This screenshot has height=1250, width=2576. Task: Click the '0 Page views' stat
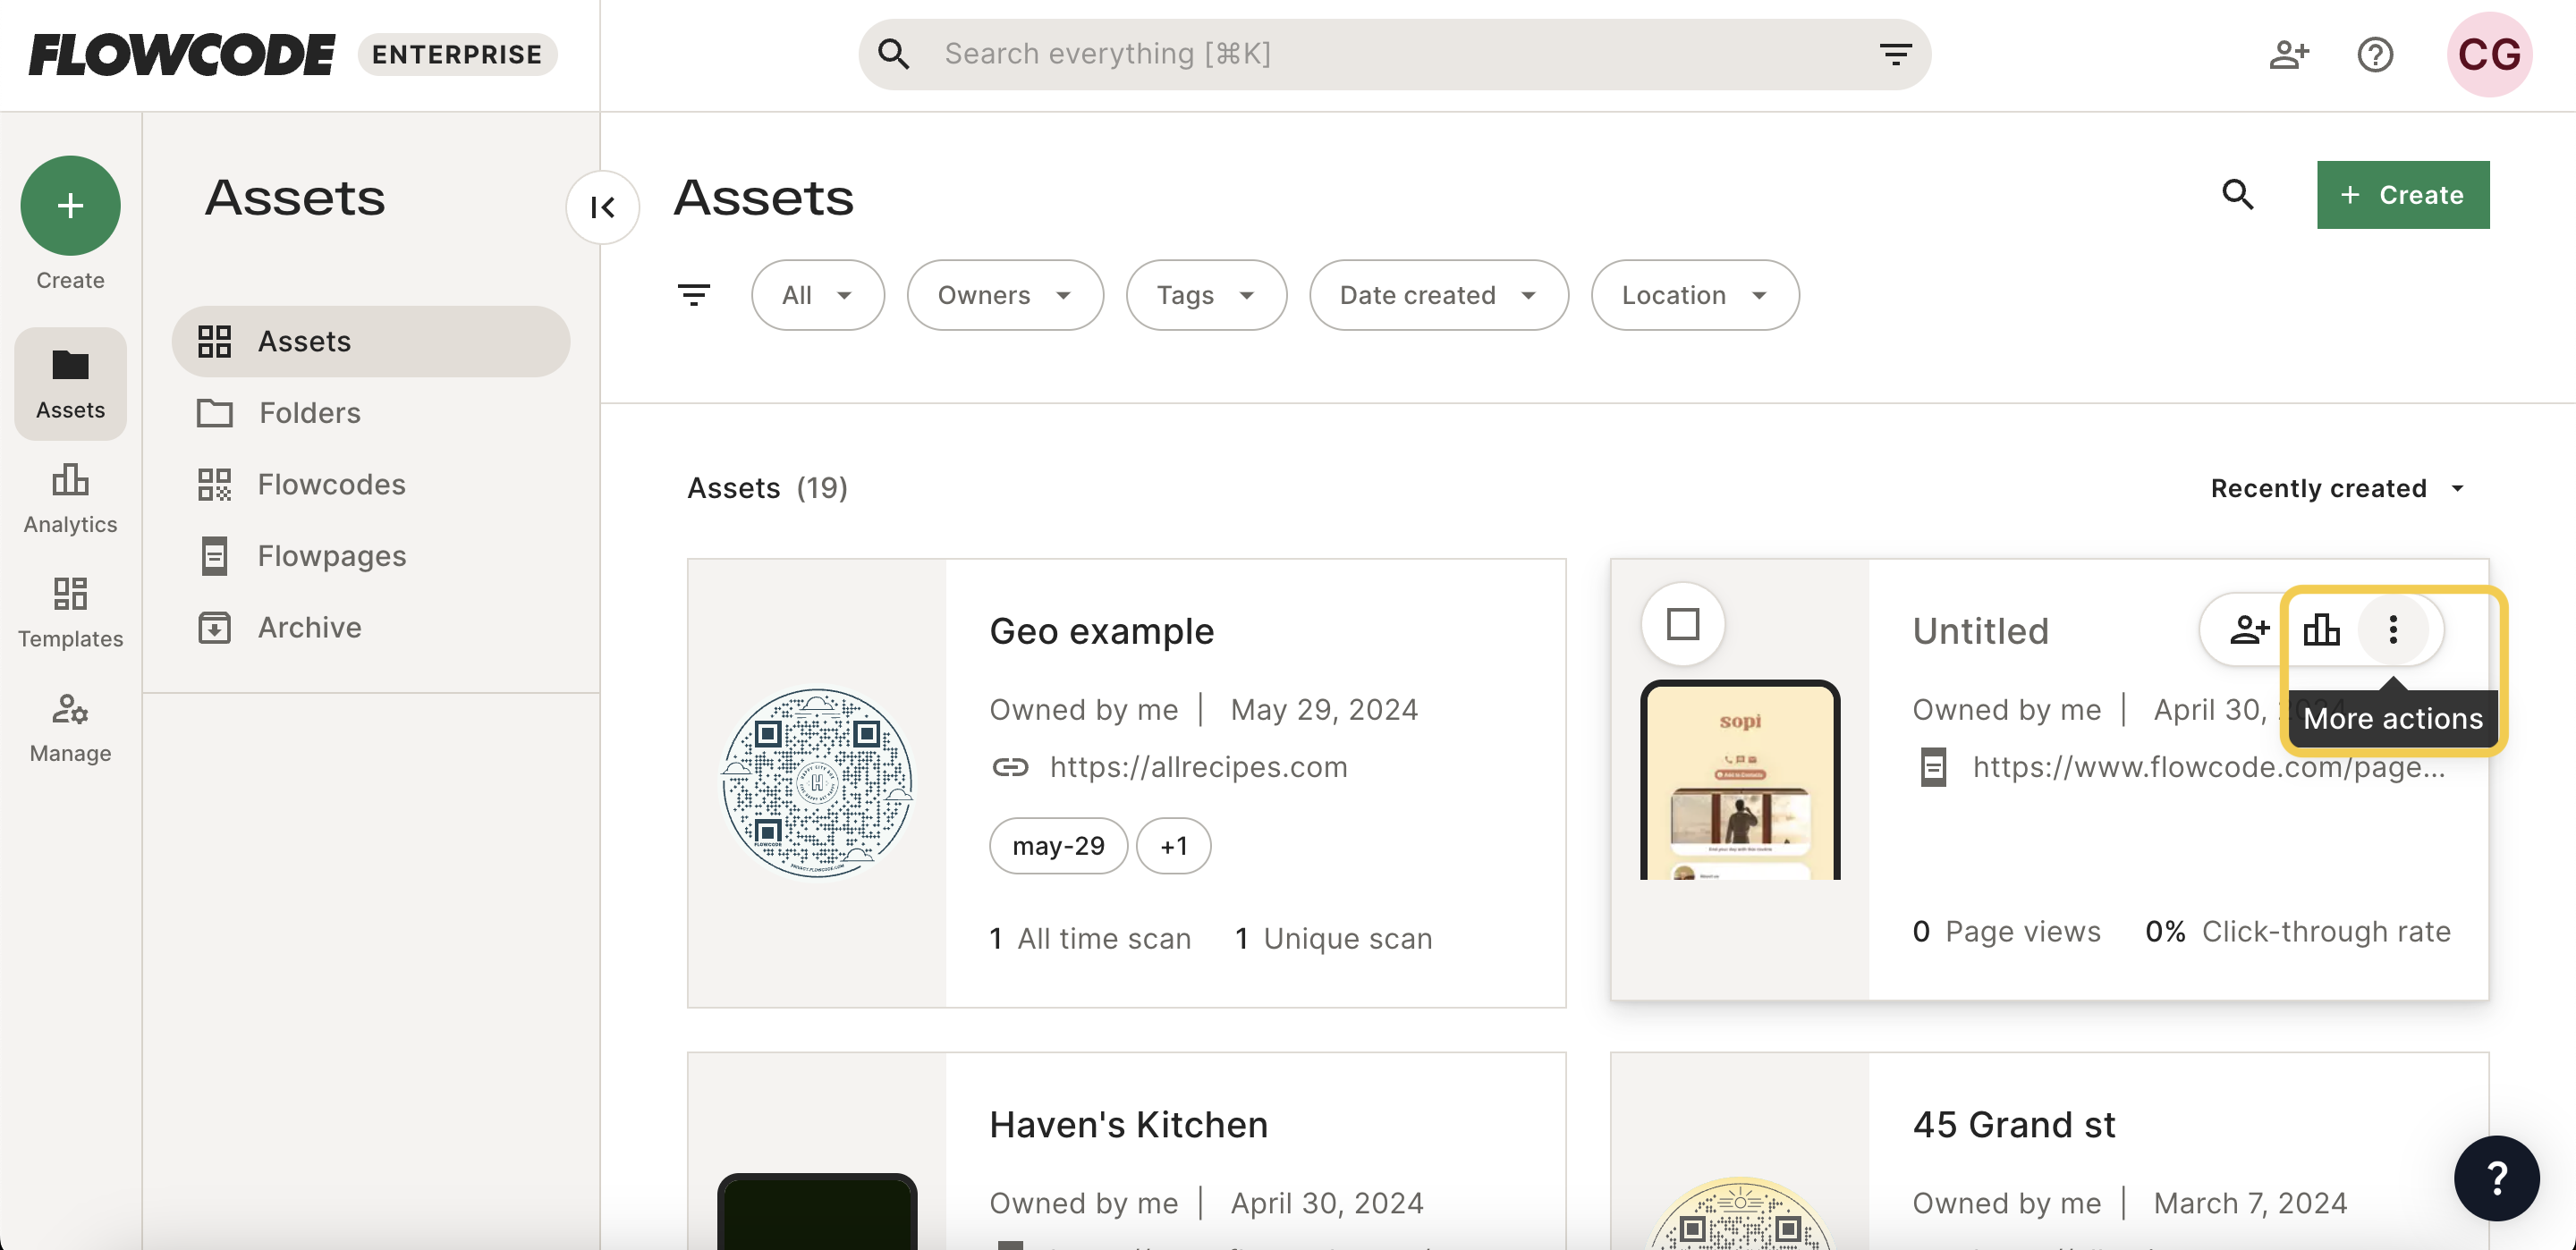point(2006,931)
